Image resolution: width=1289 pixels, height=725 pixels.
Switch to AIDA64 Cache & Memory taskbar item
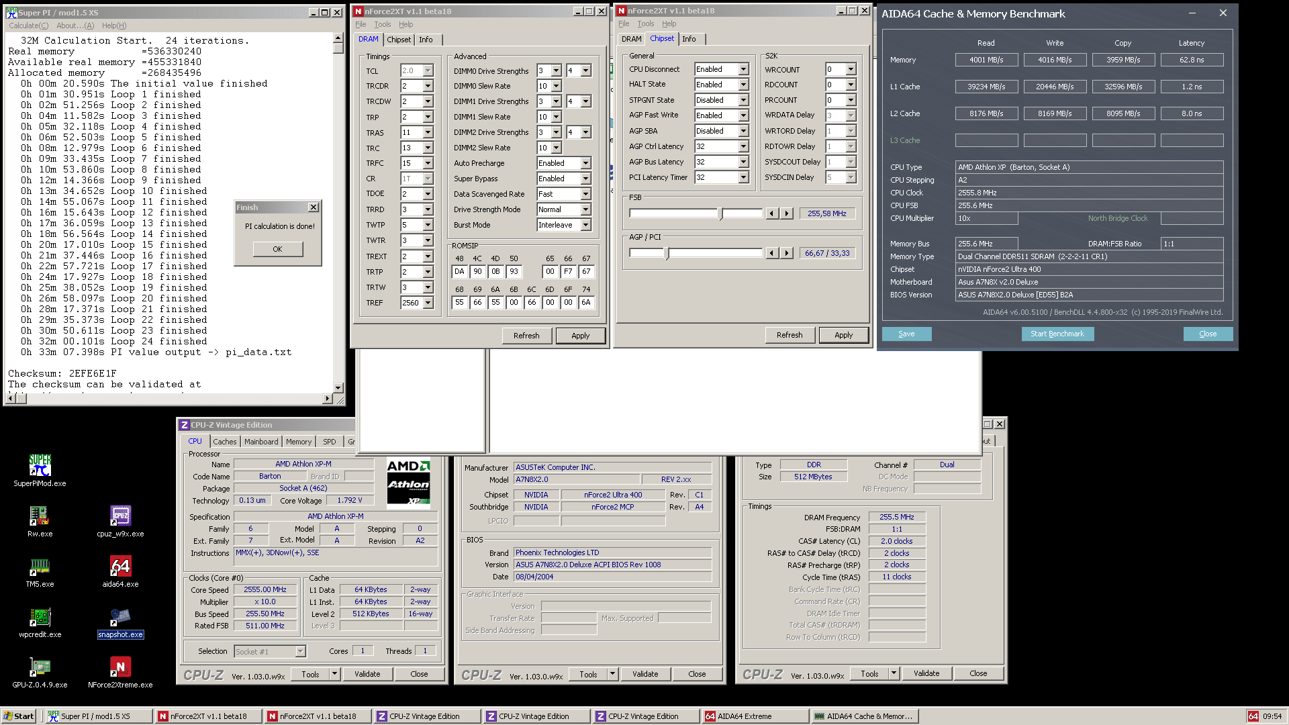pyautogui.click(x=863, y=716)
